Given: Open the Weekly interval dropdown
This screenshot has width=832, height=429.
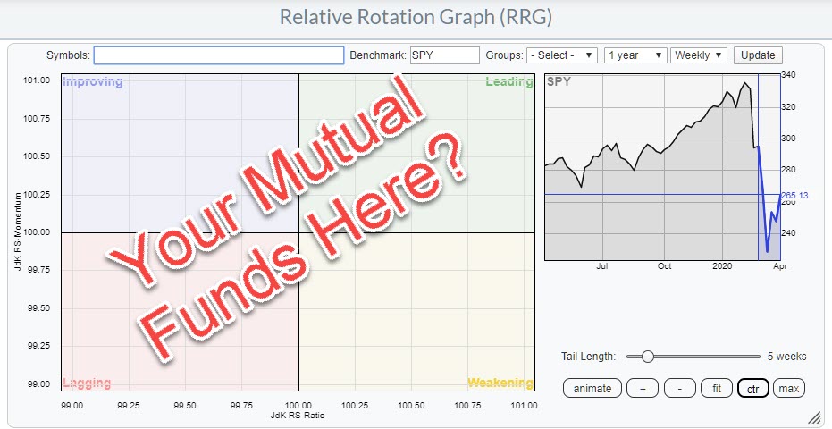Looking at the screenshot, I should [x=699, y=55].
